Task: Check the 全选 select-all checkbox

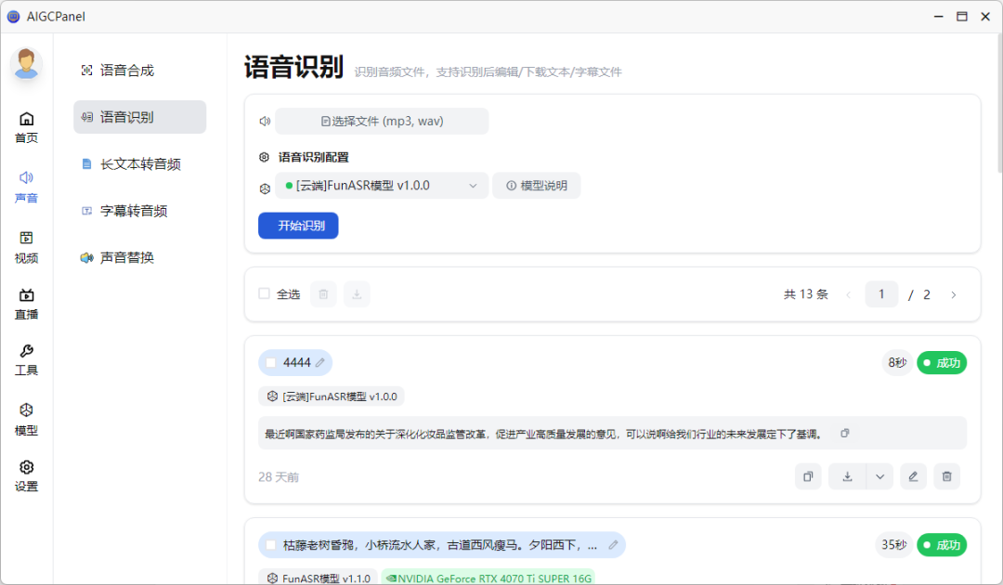Action: pyautogui.click(x=265, y=294)
